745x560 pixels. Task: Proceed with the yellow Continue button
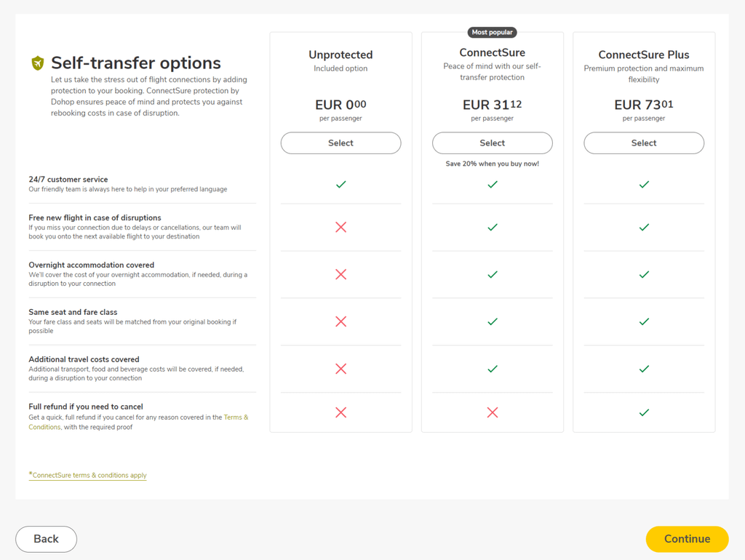687,539
